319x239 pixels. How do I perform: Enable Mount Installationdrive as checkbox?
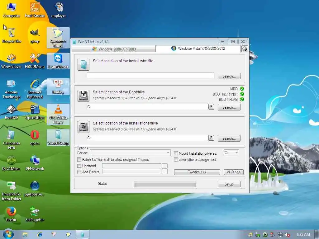tap(176, 153)
